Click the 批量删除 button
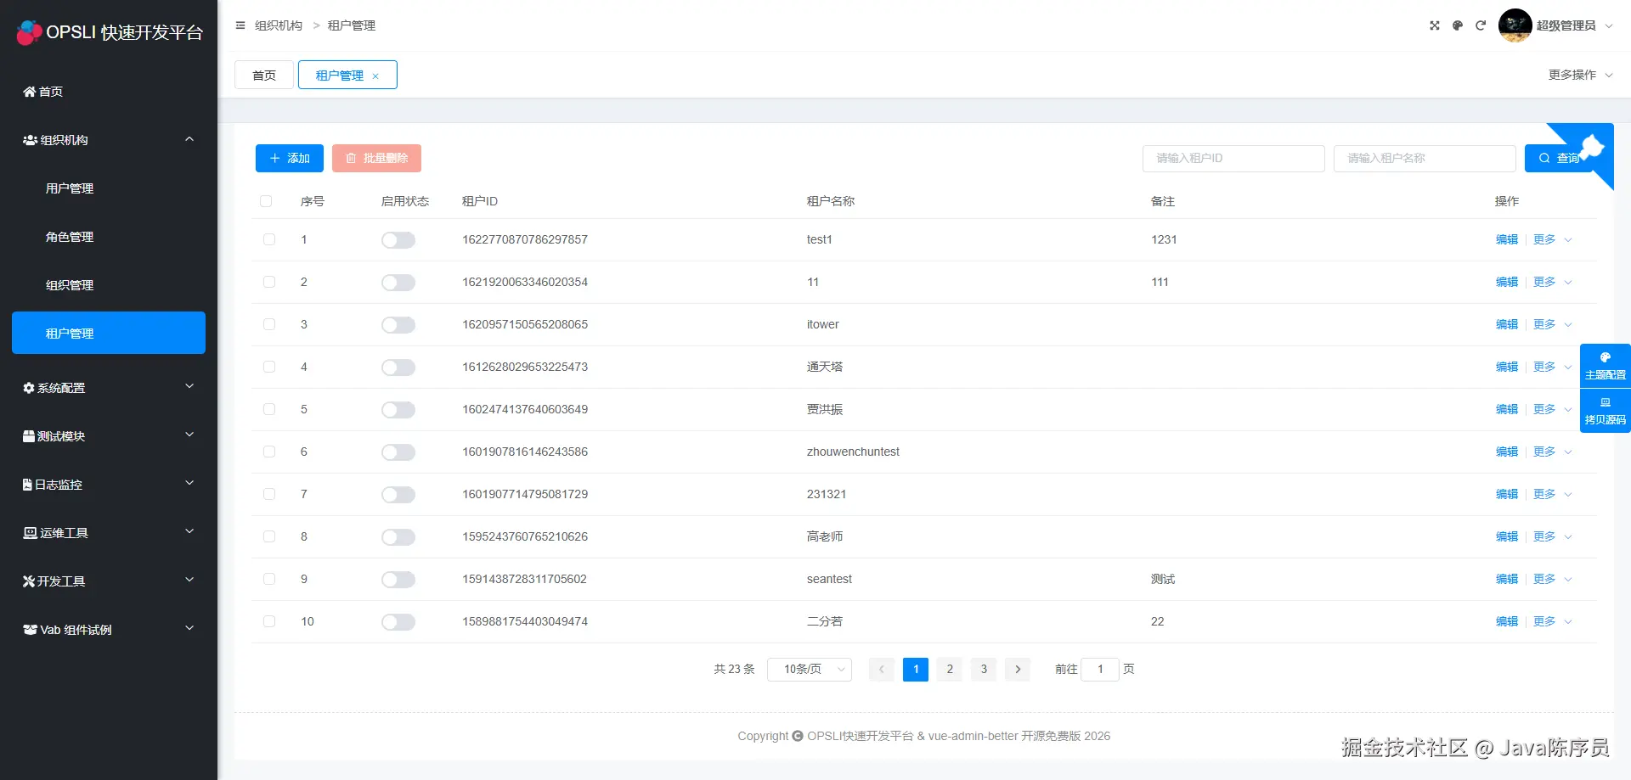Image resolution: width=1631 pixels, height=780 pixels. 376,158
